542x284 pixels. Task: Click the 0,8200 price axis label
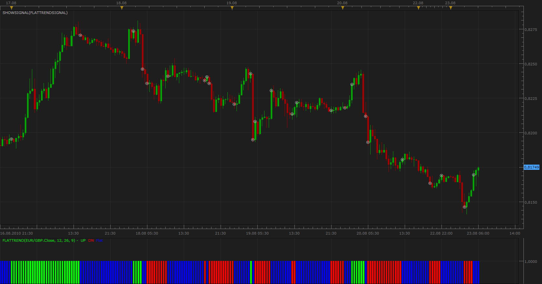[x=531, y=133]
